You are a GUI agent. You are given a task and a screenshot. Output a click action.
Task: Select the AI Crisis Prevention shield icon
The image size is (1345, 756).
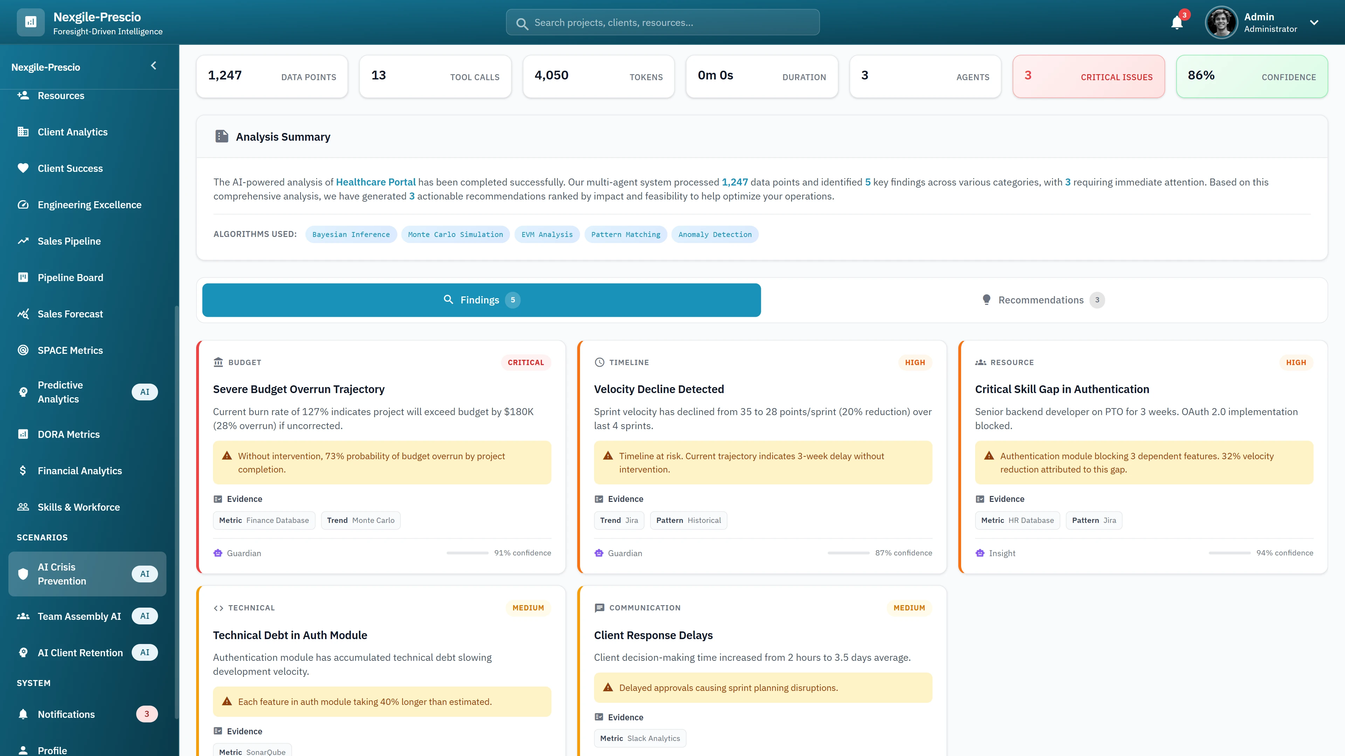point(23,573)
